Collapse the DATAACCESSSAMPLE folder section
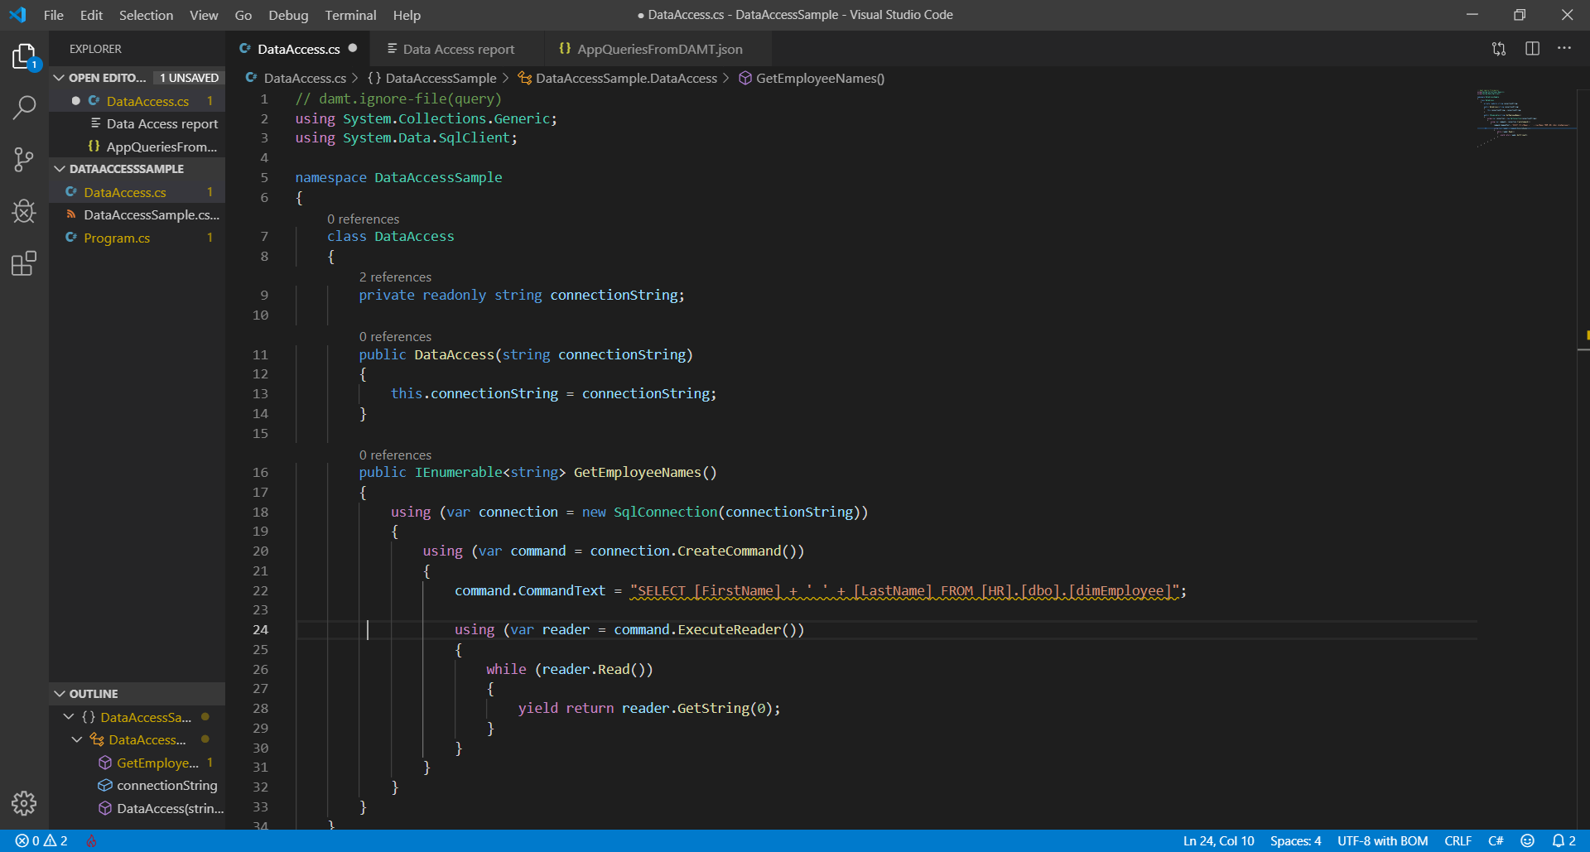This screenshot has width=1590, height=852. tap(60, 169)
